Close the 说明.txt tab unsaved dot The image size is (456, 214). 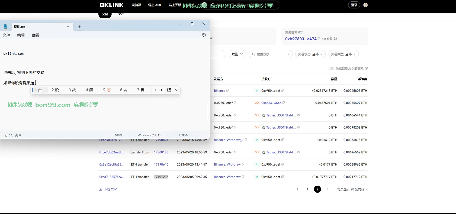68,27
